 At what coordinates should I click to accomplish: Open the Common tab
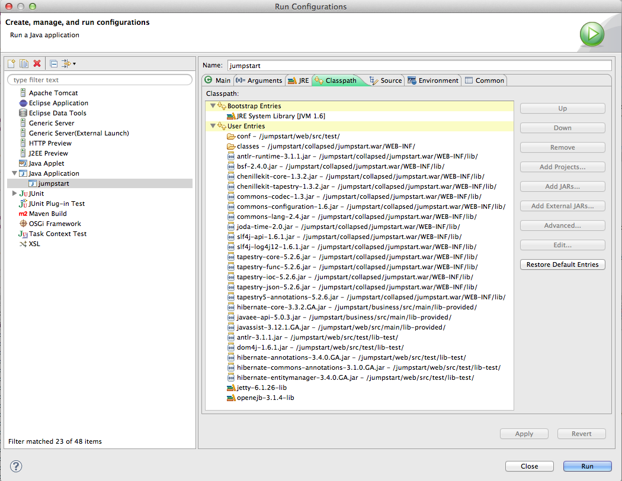pyautogui.click(x=485, y=80)
